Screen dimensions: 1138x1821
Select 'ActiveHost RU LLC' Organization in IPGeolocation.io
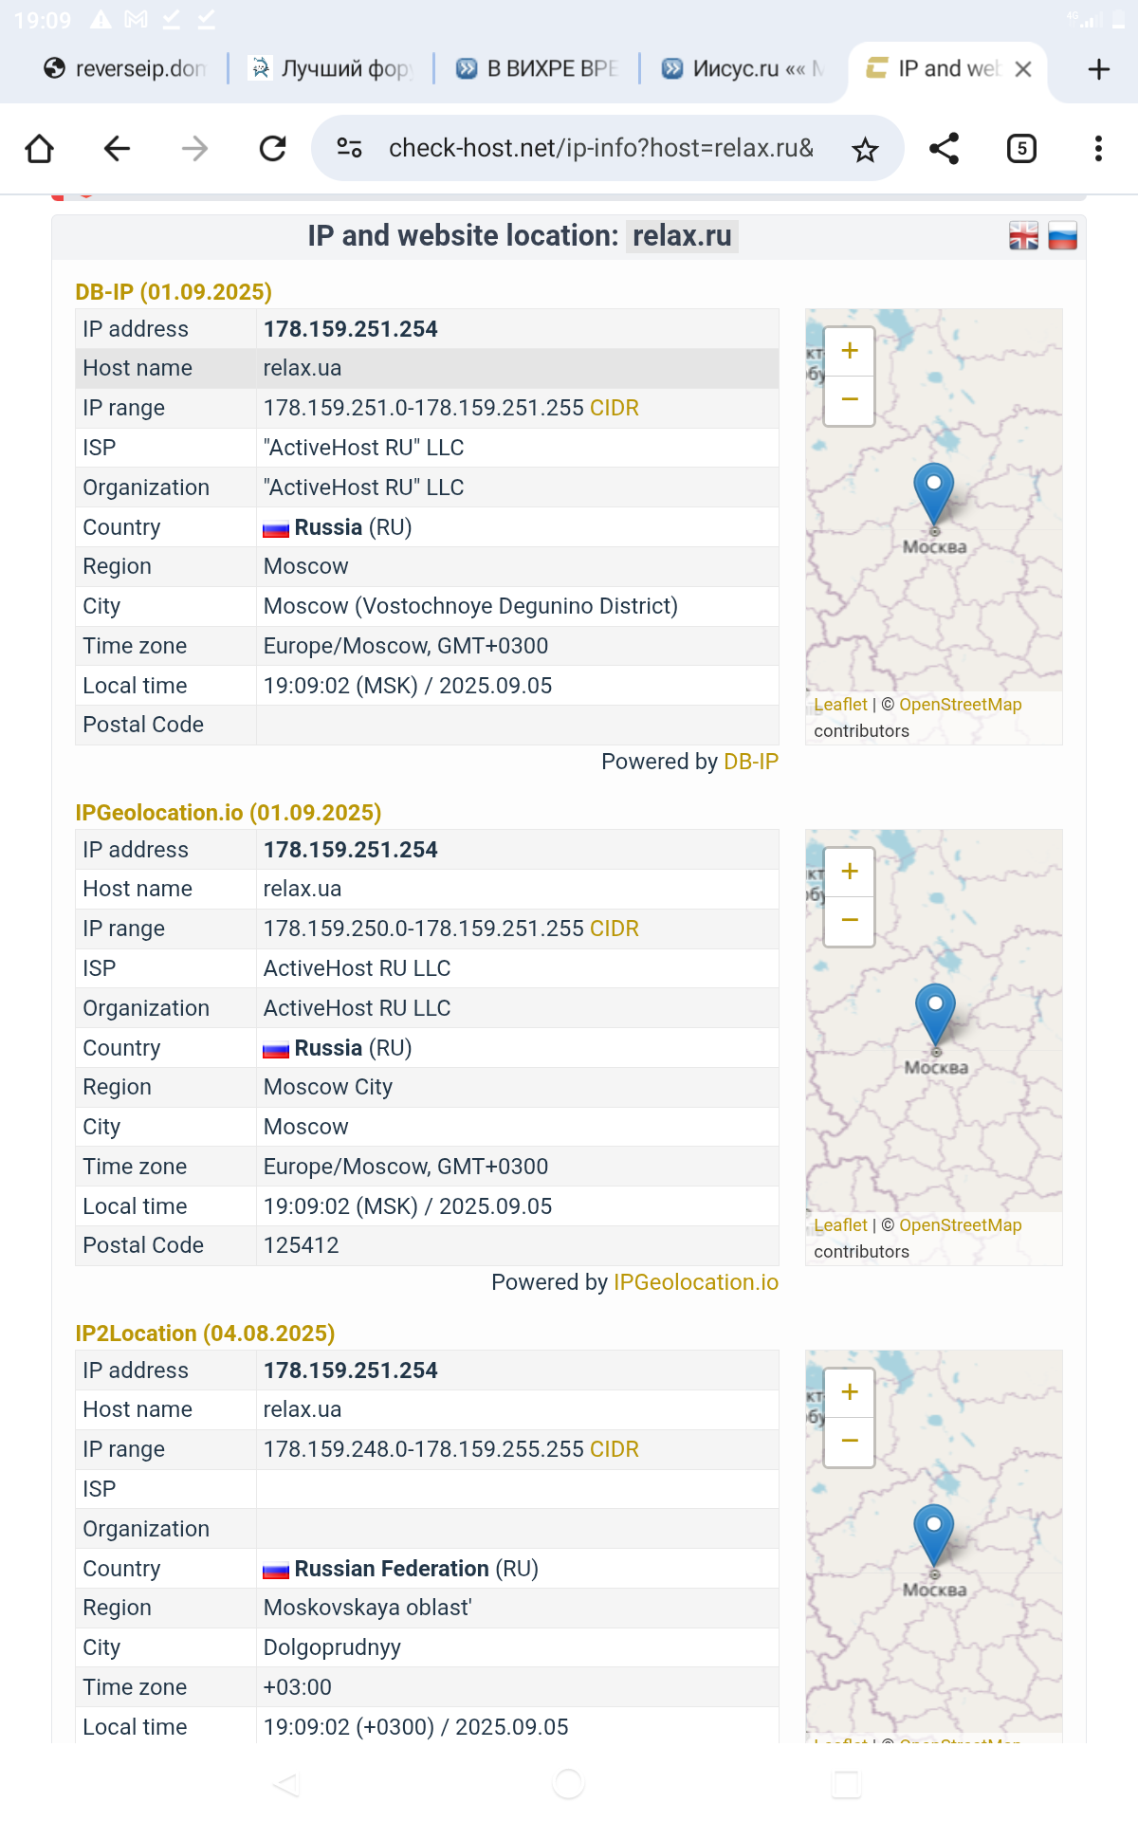(358, 1008)
